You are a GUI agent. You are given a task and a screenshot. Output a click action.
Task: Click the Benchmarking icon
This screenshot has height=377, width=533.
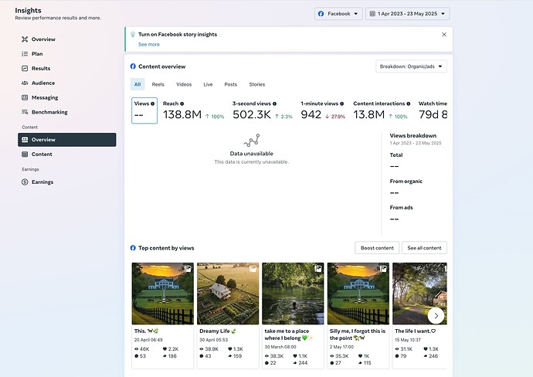click(25, 112)
